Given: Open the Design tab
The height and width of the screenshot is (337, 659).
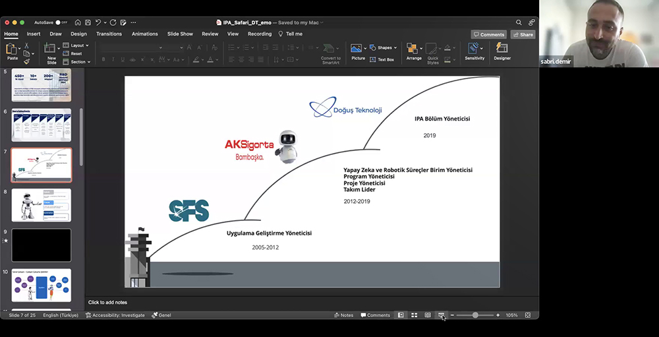Looking at the screenshot, I should tap(78, 34).
